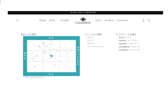Click the search magnifier icon

tap(17, 21)
